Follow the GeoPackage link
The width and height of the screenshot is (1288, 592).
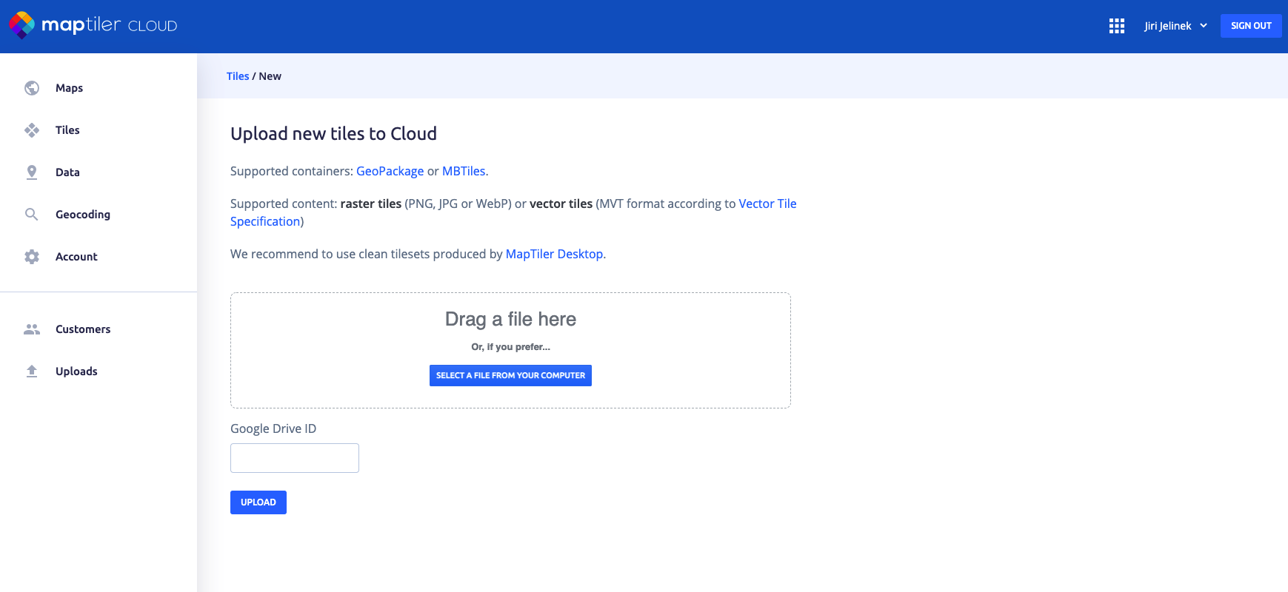390,171
